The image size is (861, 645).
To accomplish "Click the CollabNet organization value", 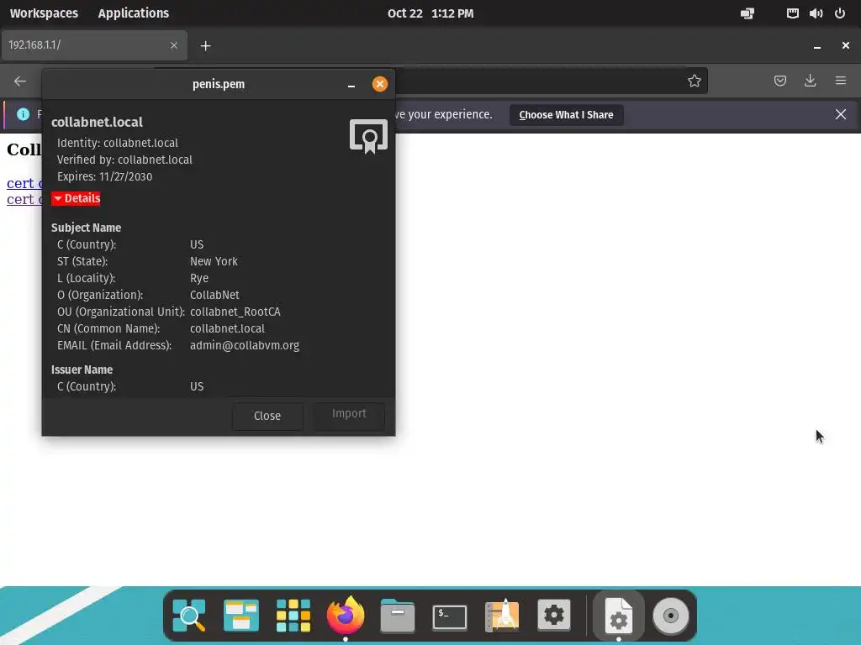I will 214,295.
